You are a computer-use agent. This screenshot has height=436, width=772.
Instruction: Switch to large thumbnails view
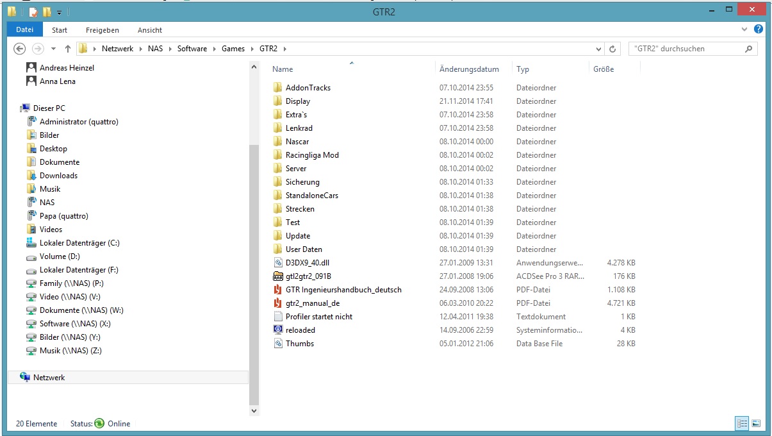756,423
